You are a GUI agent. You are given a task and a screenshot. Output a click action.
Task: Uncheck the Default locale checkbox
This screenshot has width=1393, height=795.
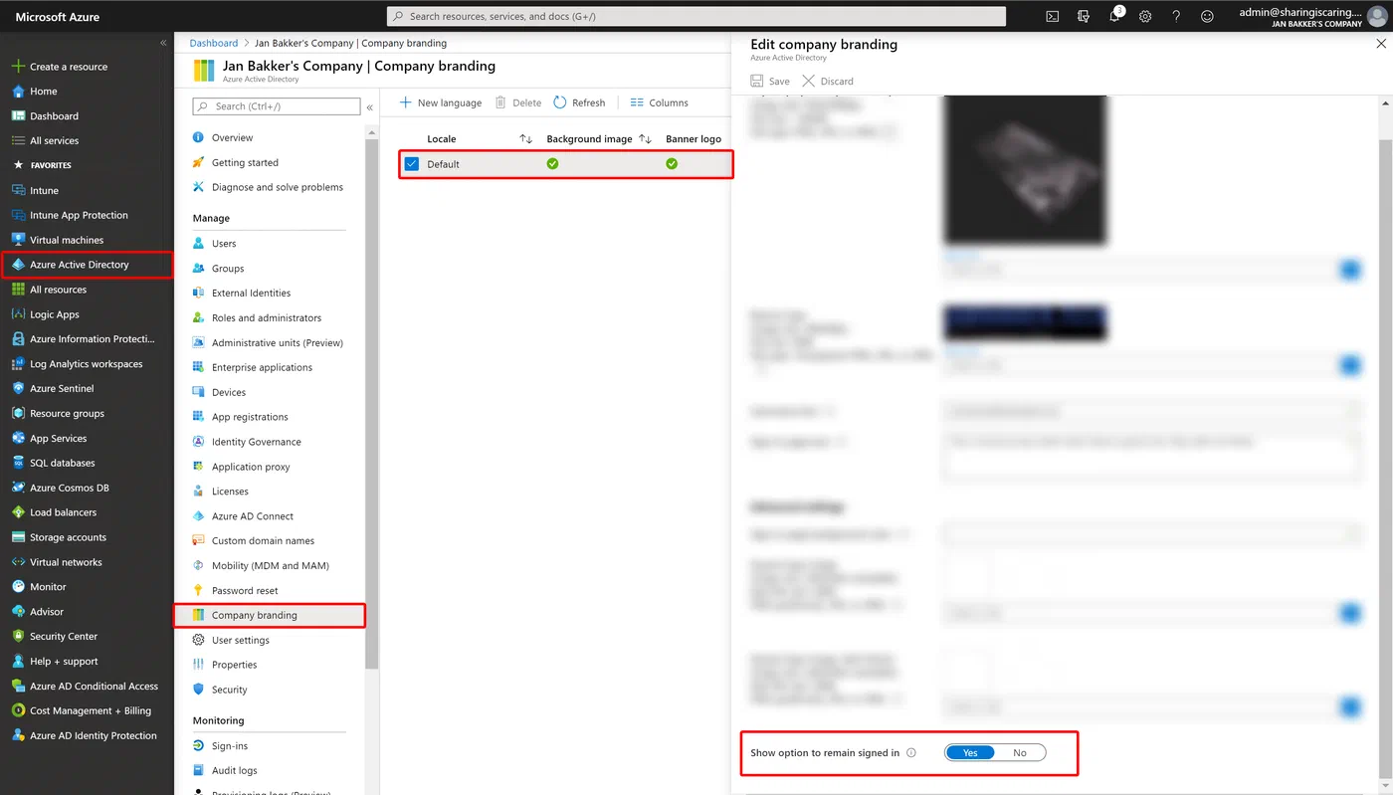click(x=412, y=164)
